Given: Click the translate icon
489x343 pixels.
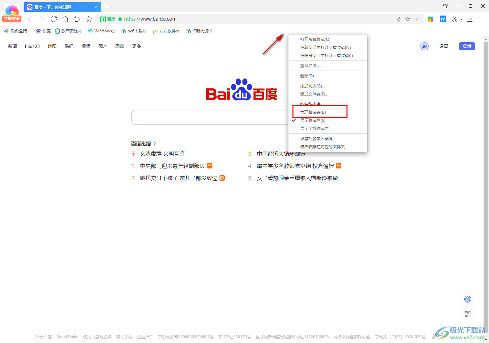Looking at the screenshot, I should pyautogui.click(x=443, y=19).
